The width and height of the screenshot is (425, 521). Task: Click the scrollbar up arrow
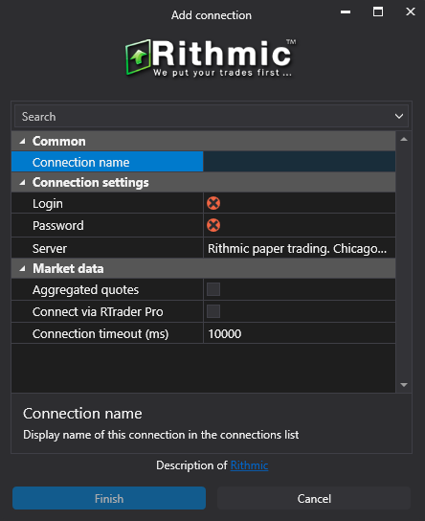[x=404, y=139]
